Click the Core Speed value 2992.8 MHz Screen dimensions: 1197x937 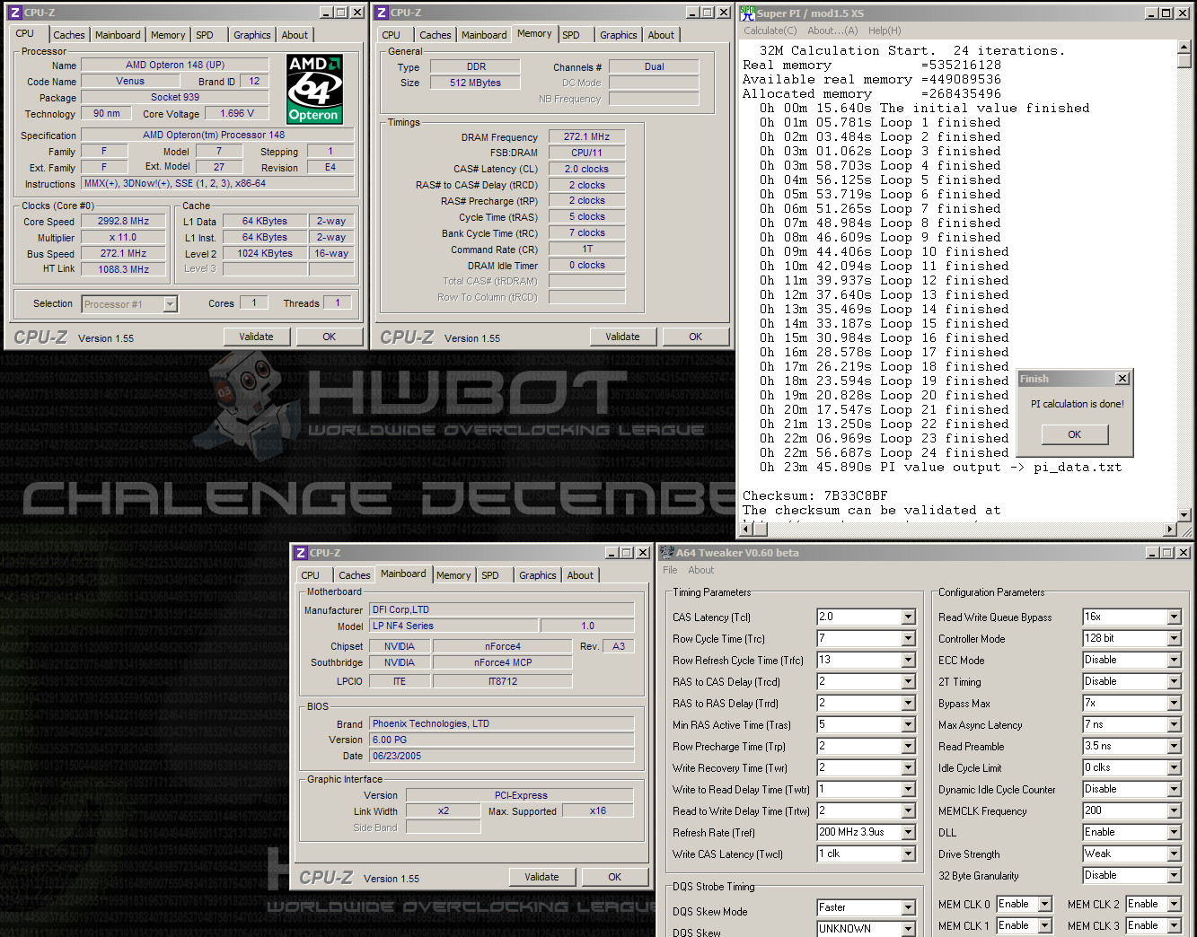[124, 221]
